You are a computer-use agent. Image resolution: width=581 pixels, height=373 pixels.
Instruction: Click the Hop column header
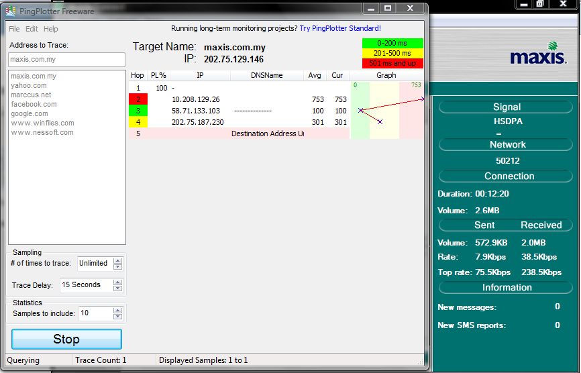coord(138,75)
